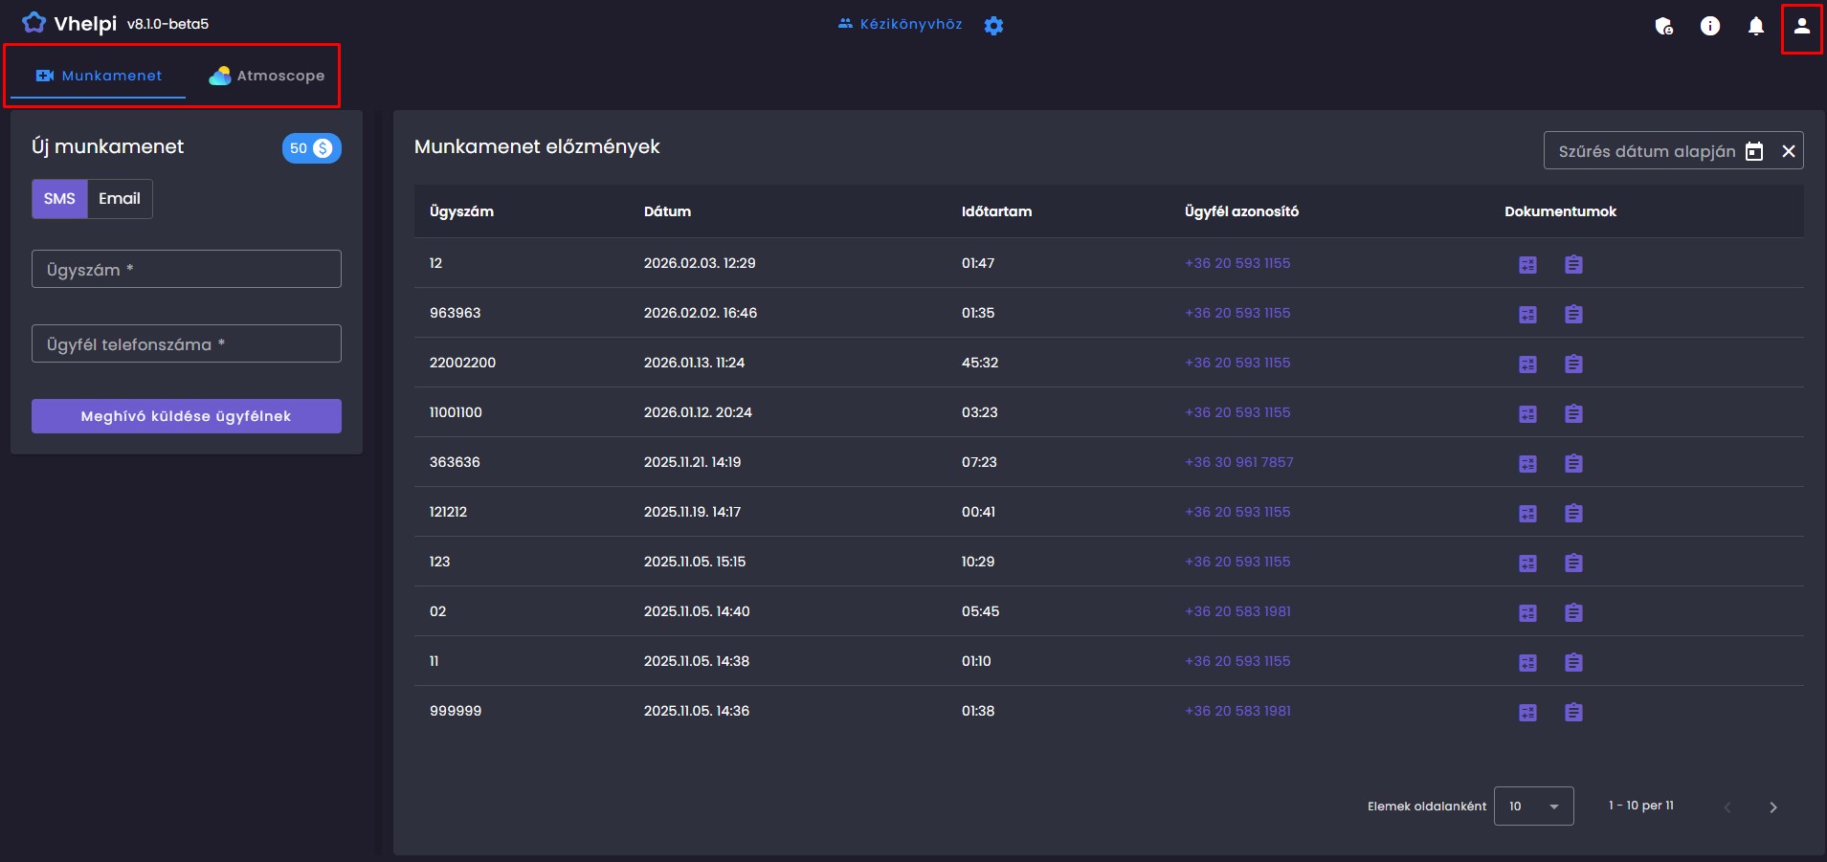Open calendar icon in date filter
The height and width of the screenshot is (862, 1827).
1753,151
